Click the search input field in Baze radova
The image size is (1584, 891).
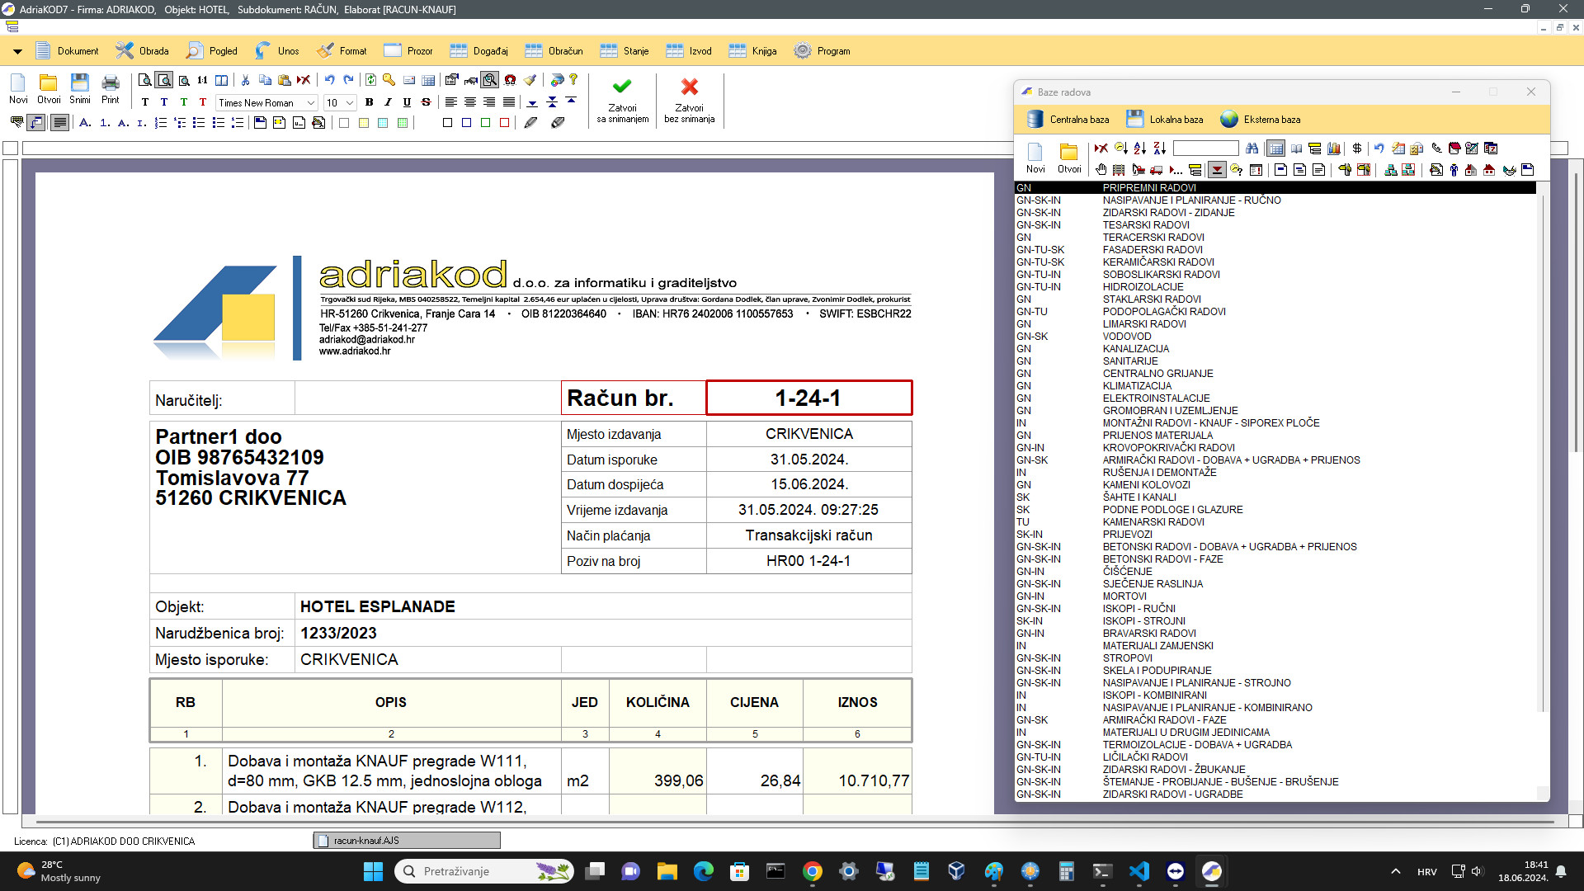(1205, 148)
